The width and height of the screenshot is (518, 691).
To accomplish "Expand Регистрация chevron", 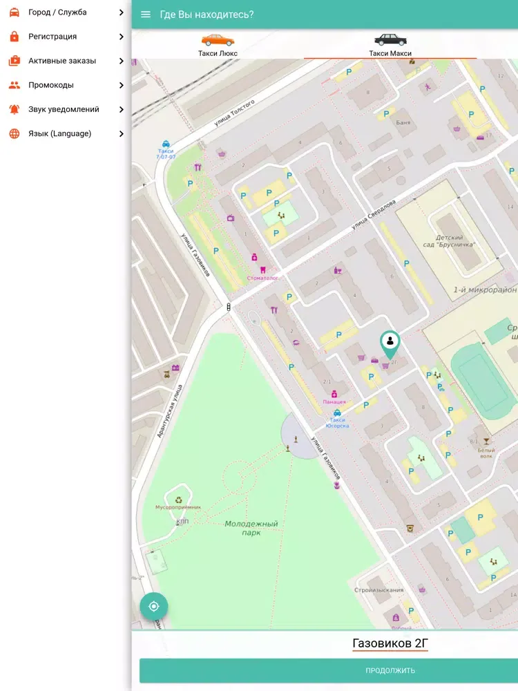I will click(121, 37).
